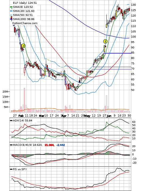Click the red MACD signal value 21.064
This screenshot has width=142, height=191.
(49, 145)
